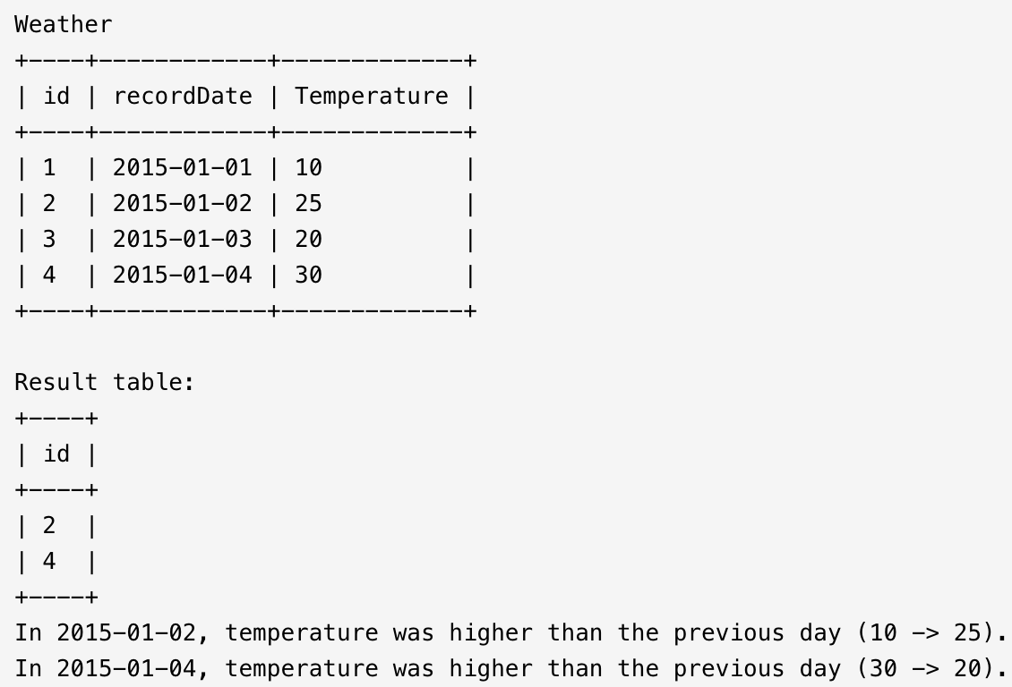Click the "Weather" table title
Image resolution: width=1012 pixels, height=687 pixels.
point(64,25)
